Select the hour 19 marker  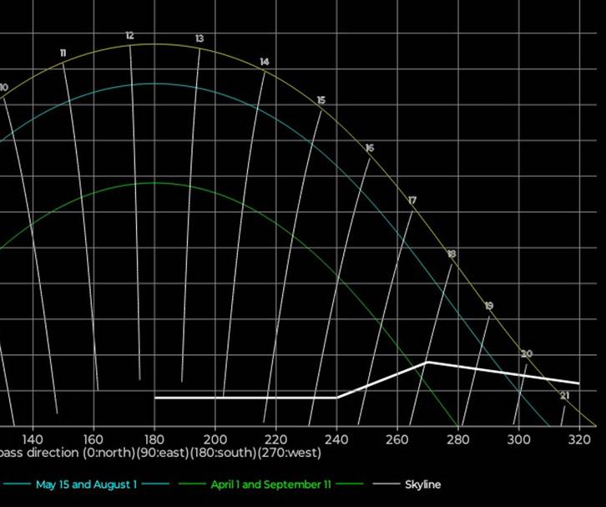pos(489,306)
